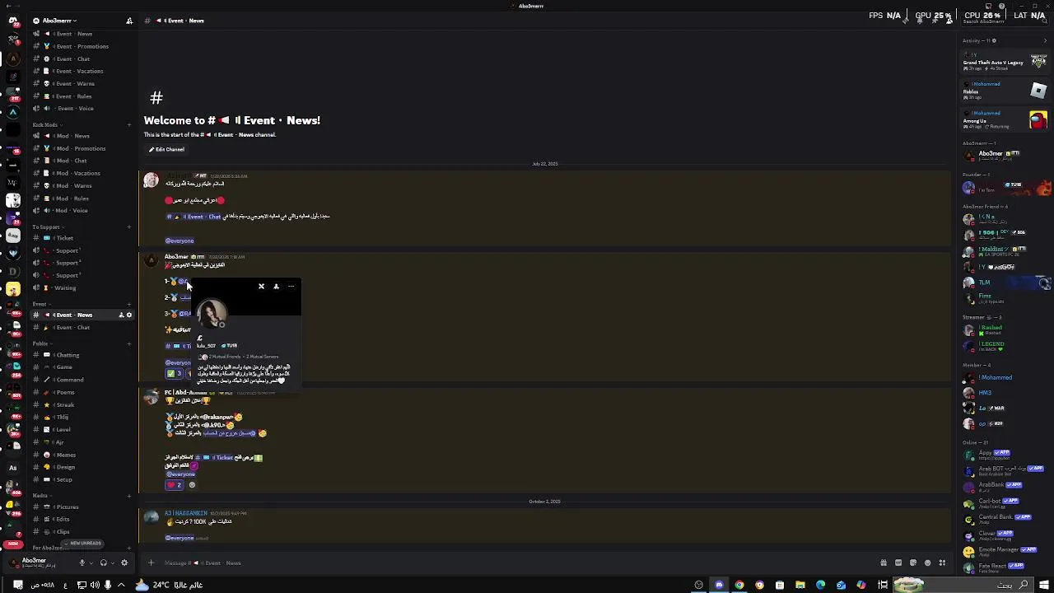The width and height of the screenshot is (1054, 593).
Task: Open User Settings gear icon
Action: (x=124, y=563)
